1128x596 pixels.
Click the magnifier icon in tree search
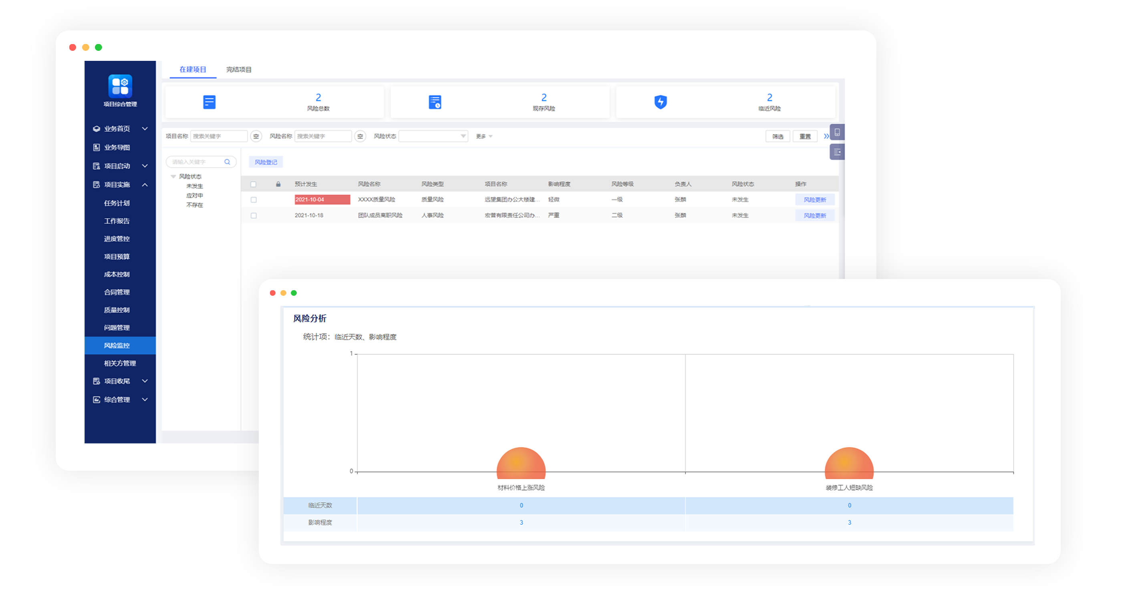(x=227, y=162)
